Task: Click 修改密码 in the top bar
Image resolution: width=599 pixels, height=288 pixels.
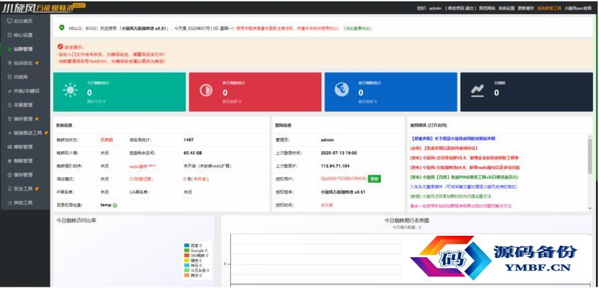Action: pyautogui.click(x=455, y=8)
